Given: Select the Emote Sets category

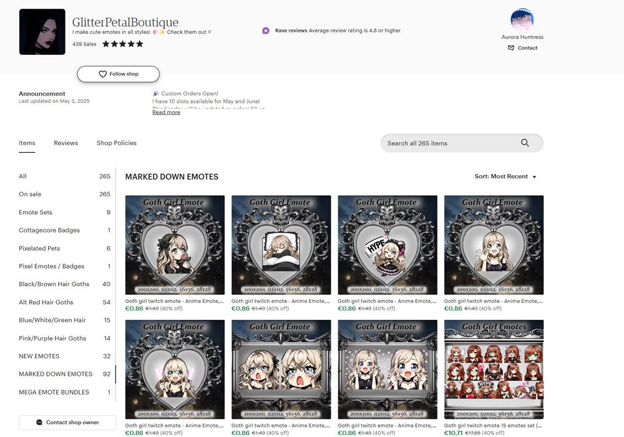Looking at the screenshot, I should pos(64,213).
